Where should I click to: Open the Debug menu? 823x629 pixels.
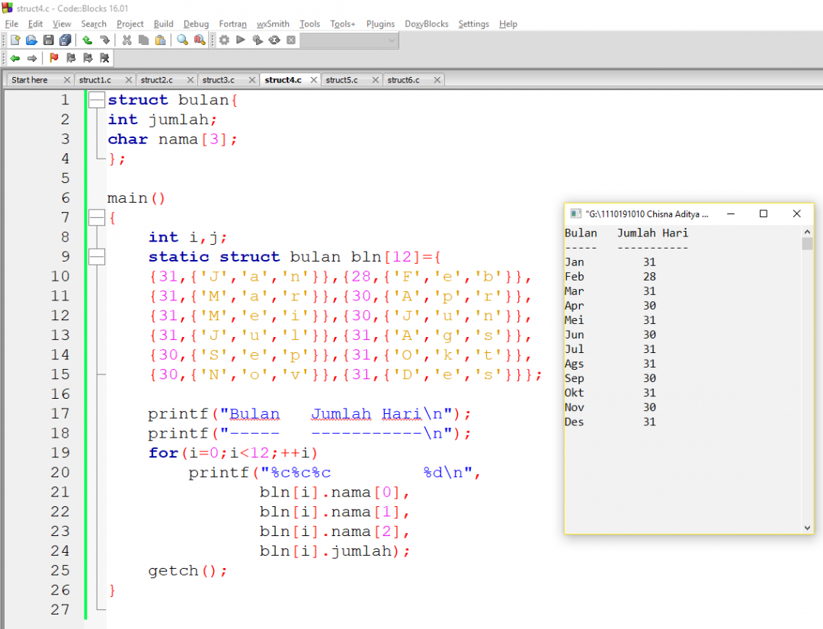[196, 24]
